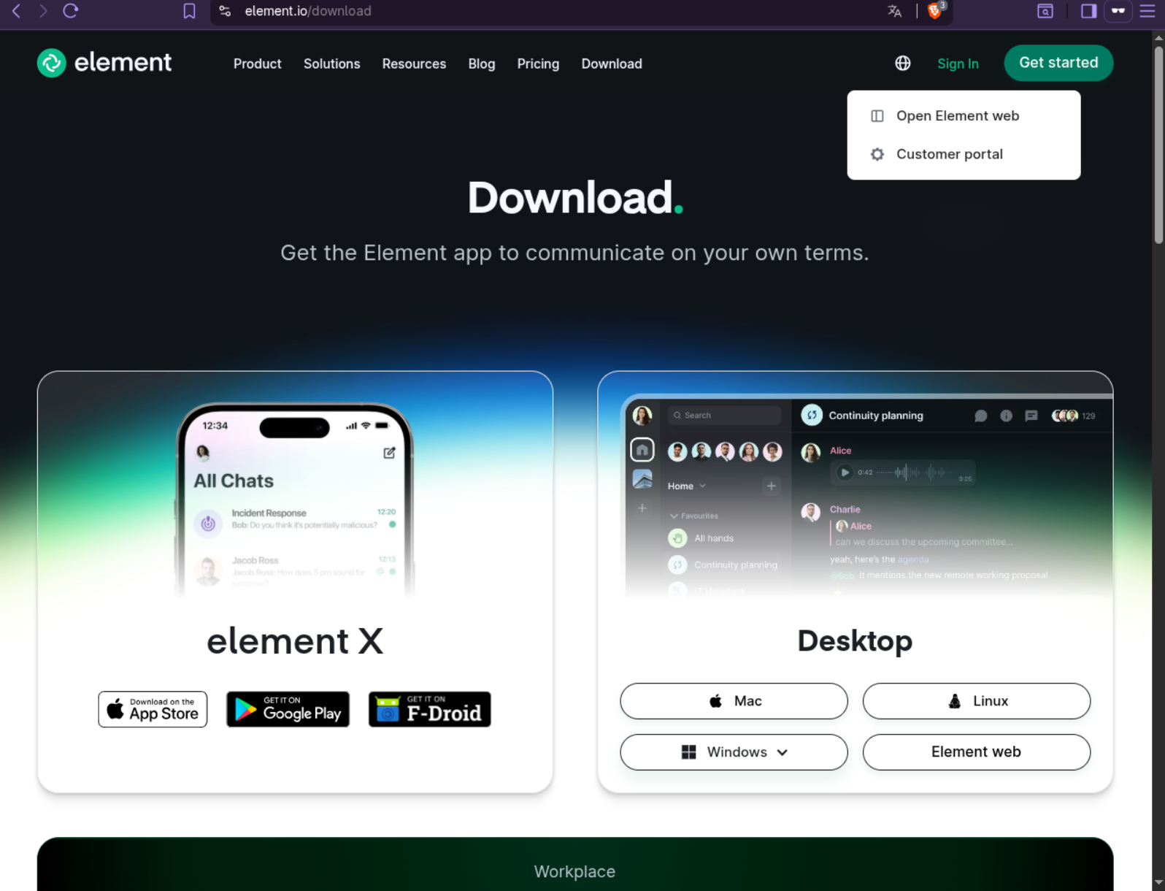
Task: Download the Mac desktop app
Action: coord(734,701)
